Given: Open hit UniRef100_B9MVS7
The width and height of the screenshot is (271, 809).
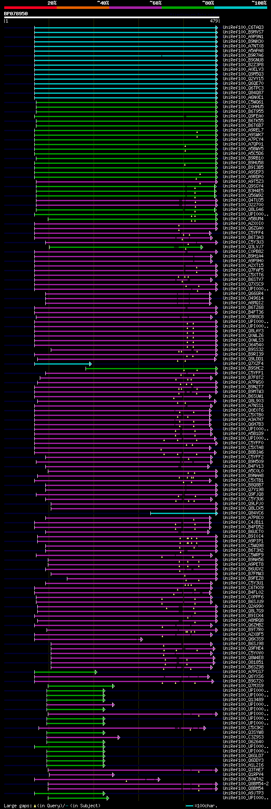Looking at the screenshot, I should coord(243,32).
